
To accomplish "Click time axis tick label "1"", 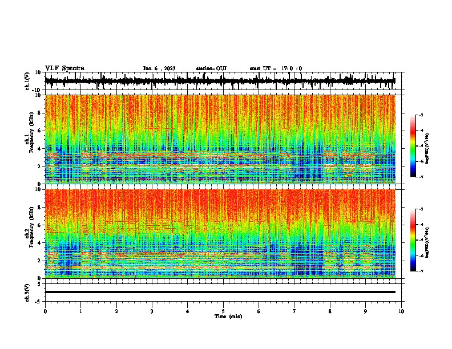I will click(80, 311).
